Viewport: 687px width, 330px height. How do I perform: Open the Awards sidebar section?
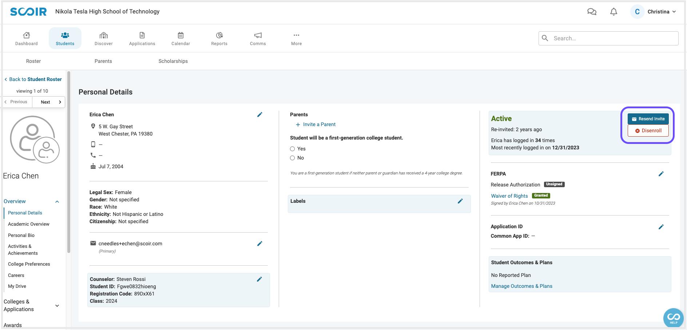13,325
